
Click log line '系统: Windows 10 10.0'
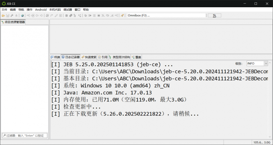coord(110,86)
